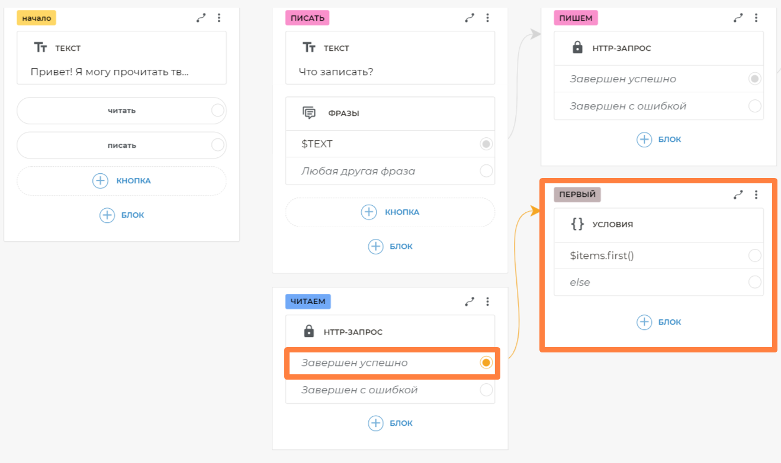
Task: Click the yellow начало node label
Action: click(x=37, y=18)
